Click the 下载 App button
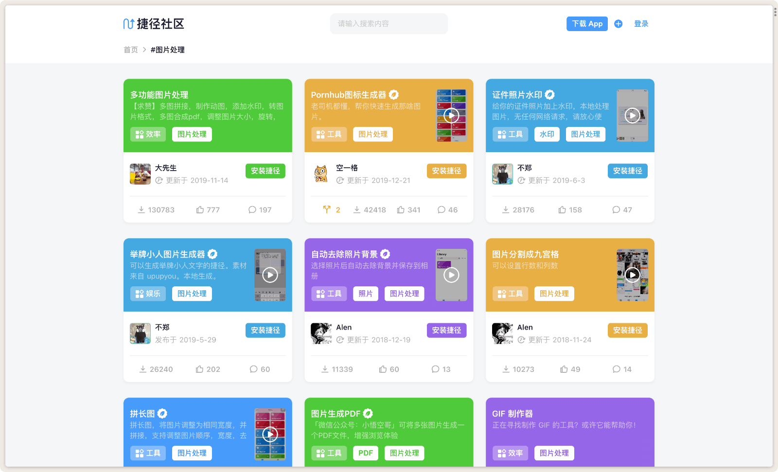The height and width of the screenshot is (472, 778). pyautogui.click(x=587, y=24)
